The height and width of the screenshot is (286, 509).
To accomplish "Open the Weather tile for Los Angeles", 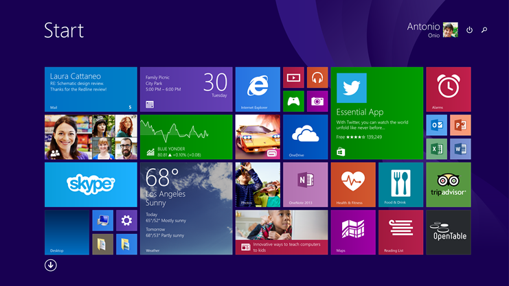I will (x=186, y=208).
